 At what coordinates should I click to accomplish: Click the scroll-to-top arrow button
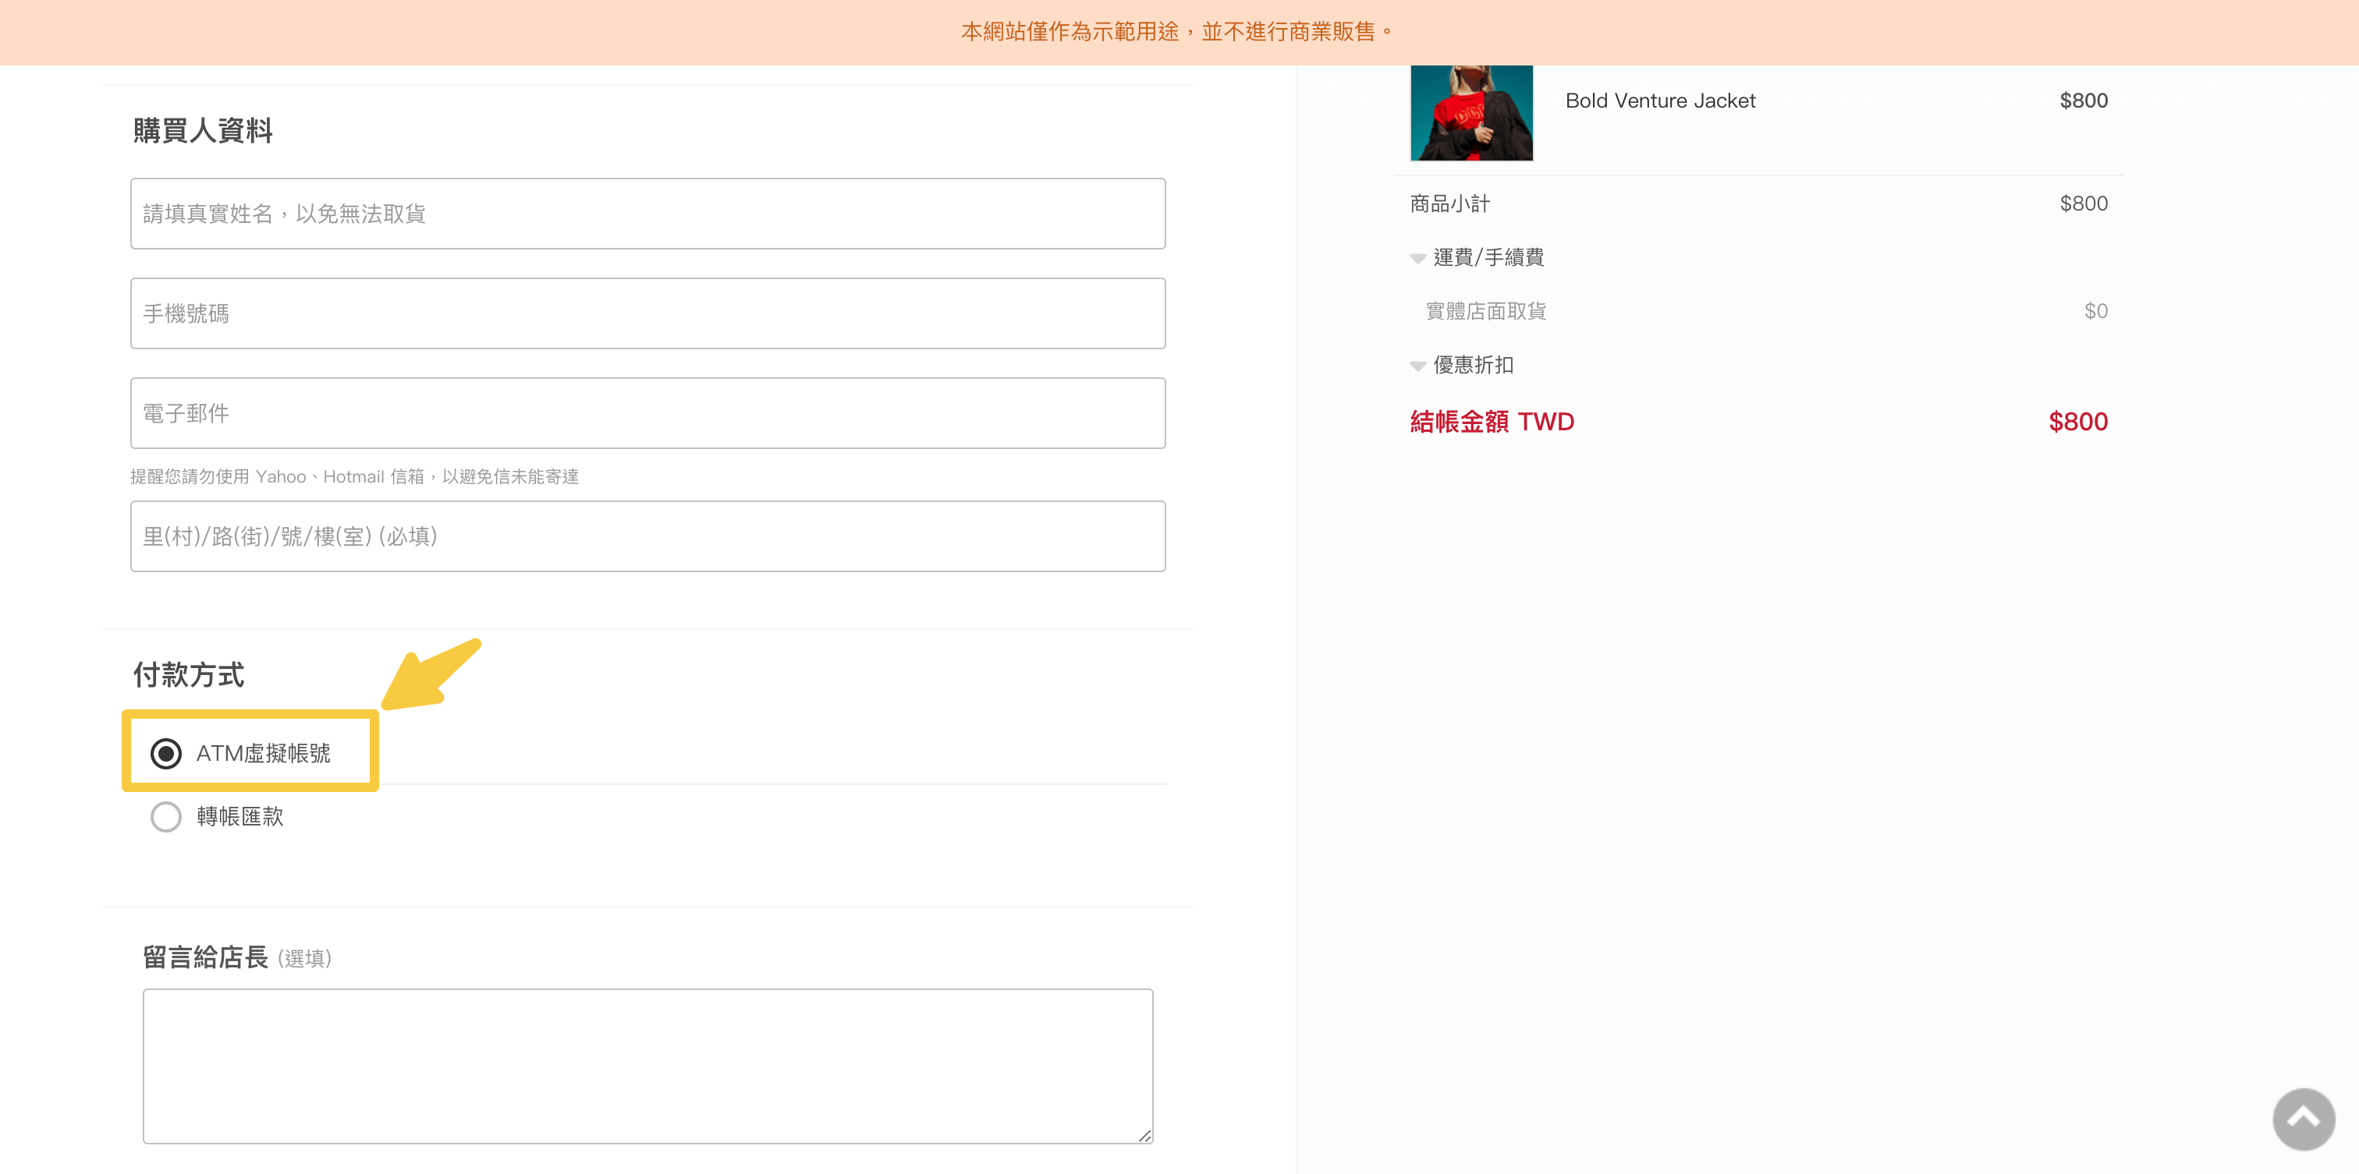2302,1118
